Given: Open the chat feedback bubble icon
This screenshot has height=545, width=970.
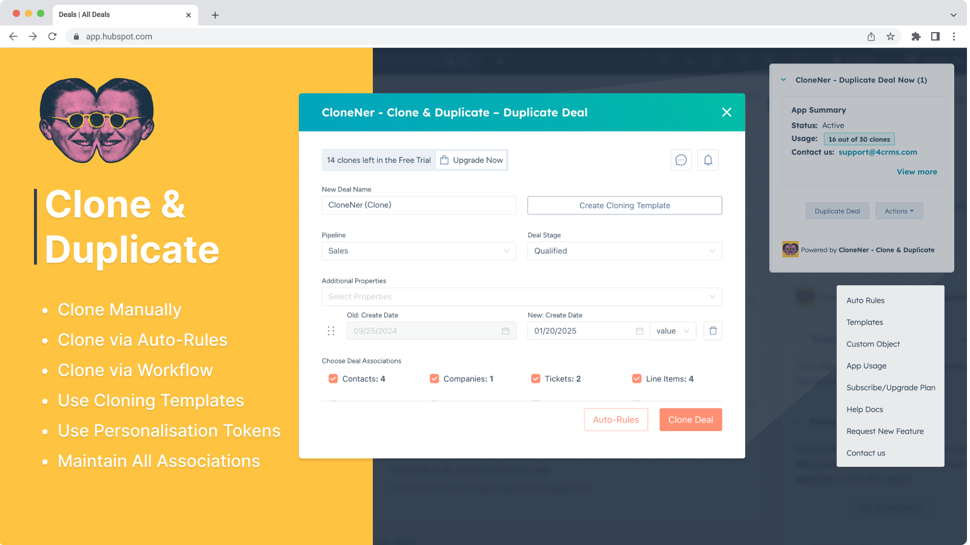Looking at the screenshot, I should pyautogui.click(x=681, y=160).
